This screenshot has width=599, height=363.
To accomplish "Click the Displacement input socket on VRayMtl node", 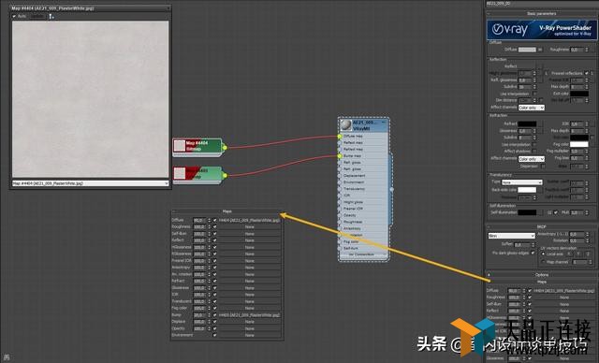I will click(x=339, y=176).
